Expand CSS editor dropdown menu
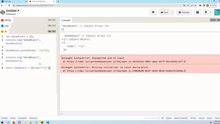 click(x=54, y=26)
